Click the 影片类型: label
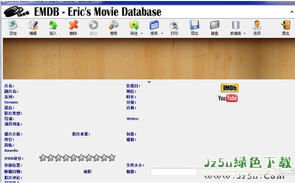Viewport: 295px width, 183px height. point(13,113)
